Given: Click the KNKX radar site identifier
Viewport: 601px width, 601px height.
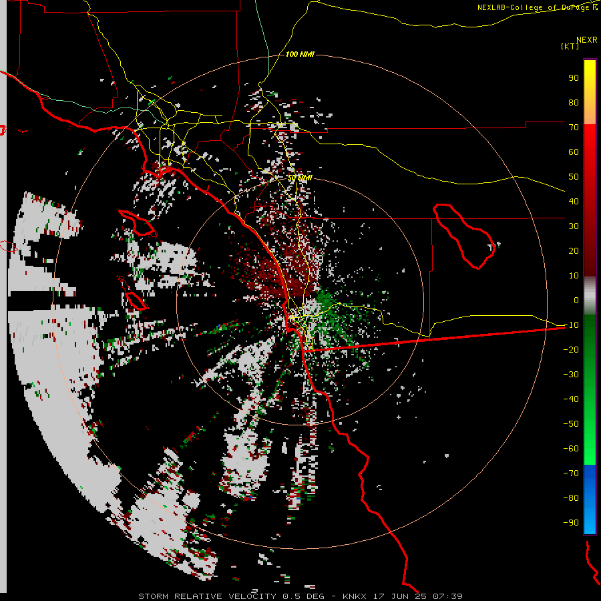Looking at the screenshot, I should point(354,596).
